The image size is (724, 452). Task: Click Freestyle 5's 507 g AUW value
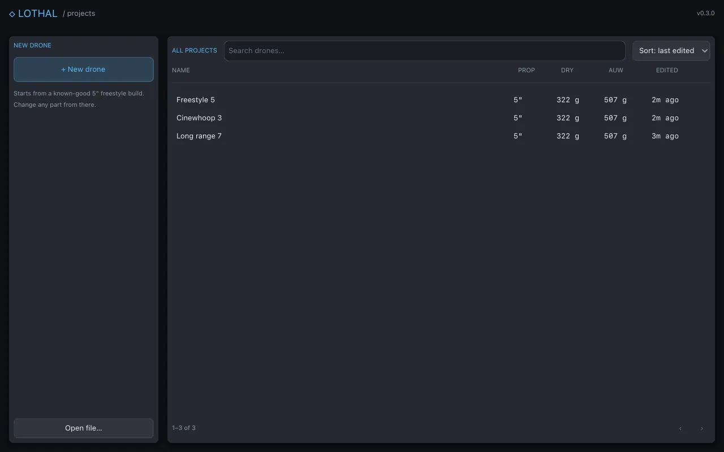pyautogui.click(x=615, y=100)
